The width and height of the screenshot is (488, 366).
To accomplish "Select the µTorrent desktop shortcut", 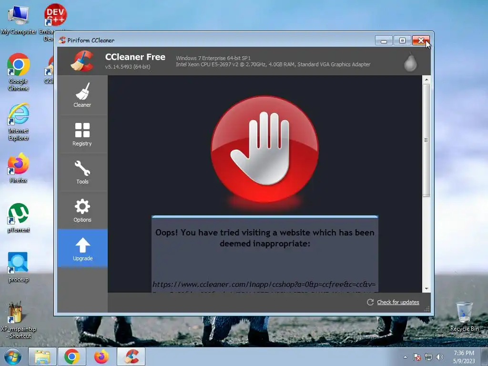I will (19, 217).
